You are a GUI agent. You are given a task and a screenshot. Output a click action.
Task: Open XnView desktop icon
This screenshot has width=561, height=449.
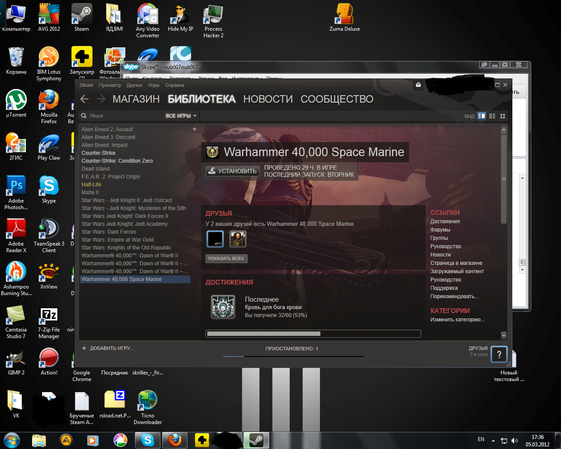[x=49, y=275]
